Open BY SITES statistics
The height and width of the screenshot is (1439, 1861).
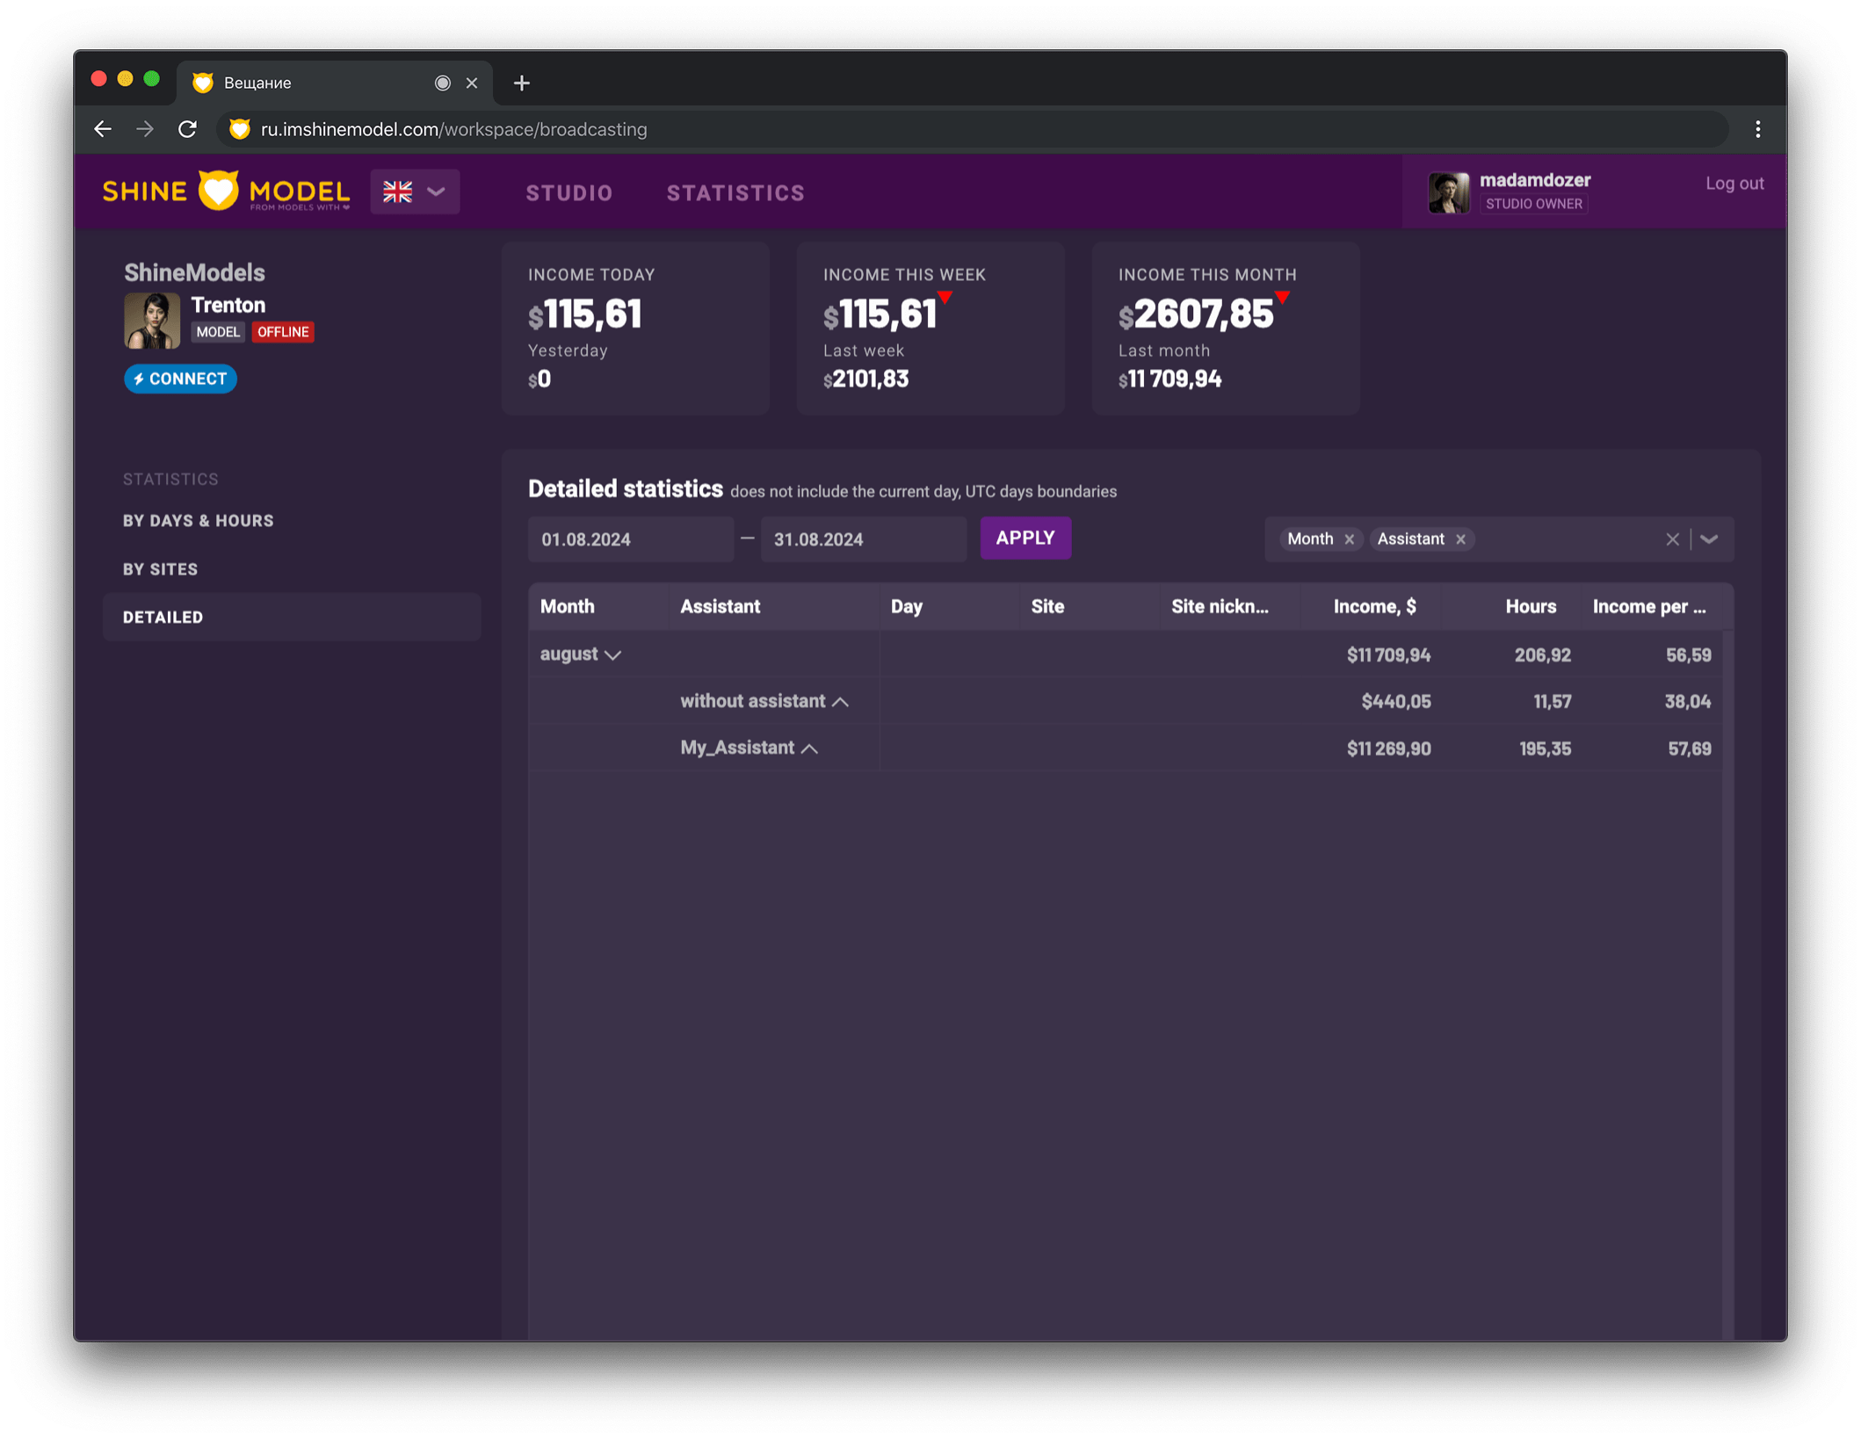[160, 569]
